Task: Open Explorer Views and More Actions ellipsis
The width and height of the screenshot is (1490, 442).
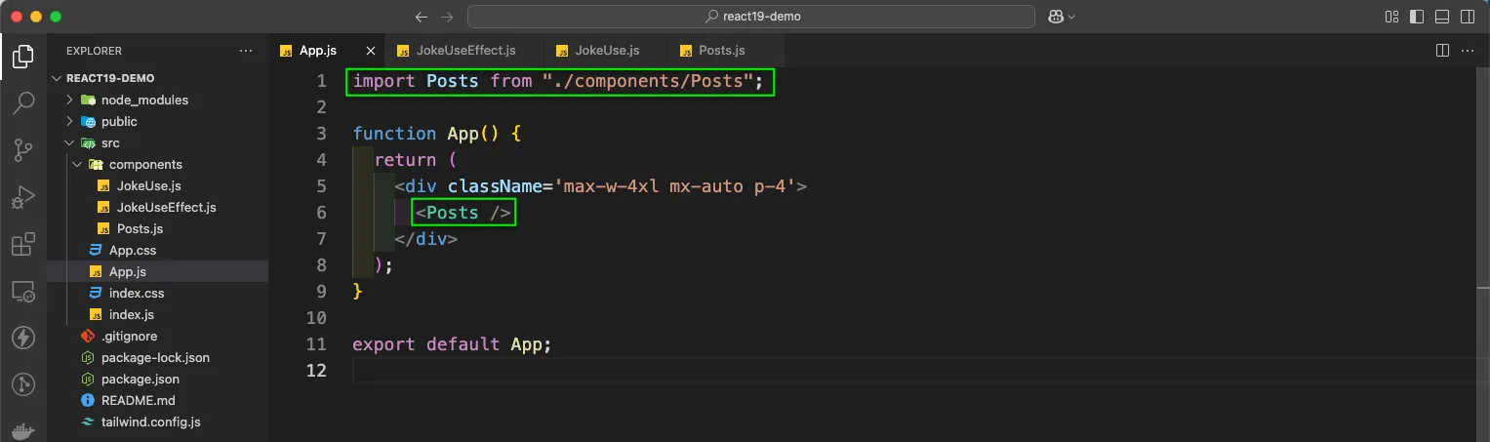Action: point(246,50)
